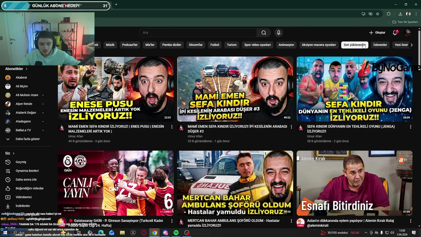The height and width of the screenshot is (237, 421).
Task: Select the Pembe diziler chip
Action: (x=172, y=45)
